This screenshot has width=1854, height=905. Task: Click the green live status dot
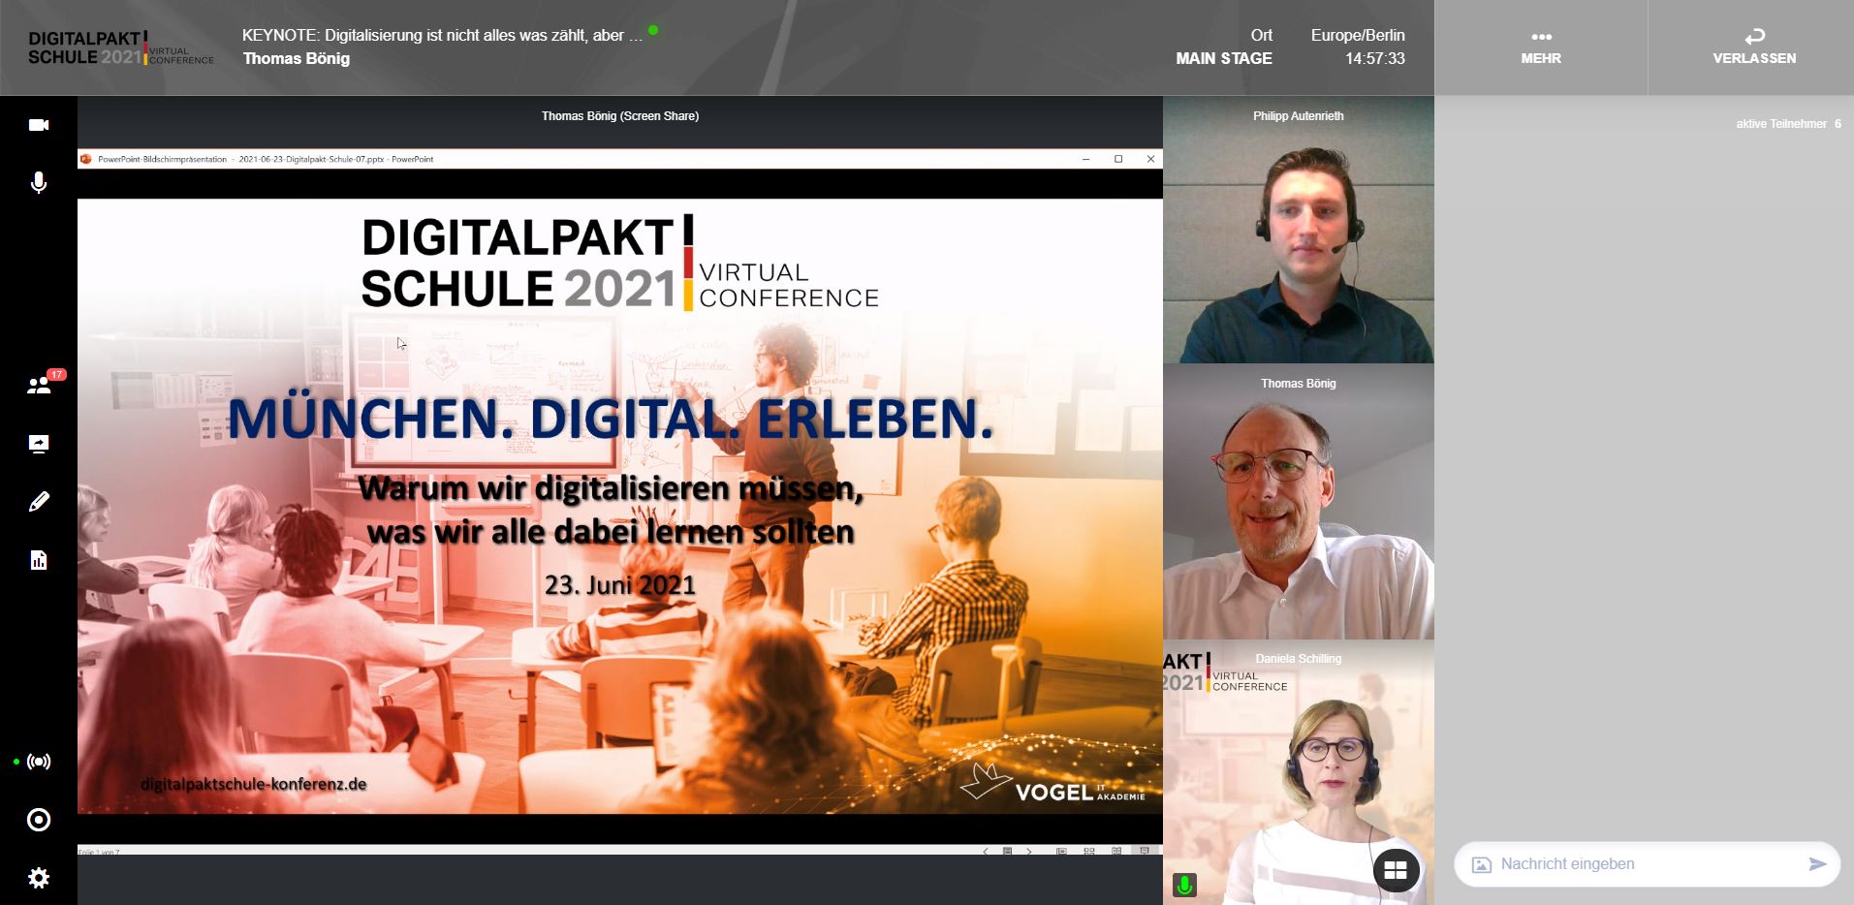(x=653, y=30)
